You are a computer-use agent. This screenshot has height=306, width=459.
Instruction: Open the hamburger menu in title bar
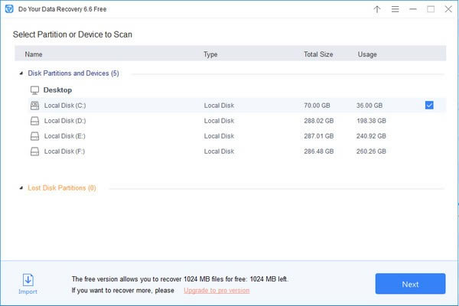(395, 9)
